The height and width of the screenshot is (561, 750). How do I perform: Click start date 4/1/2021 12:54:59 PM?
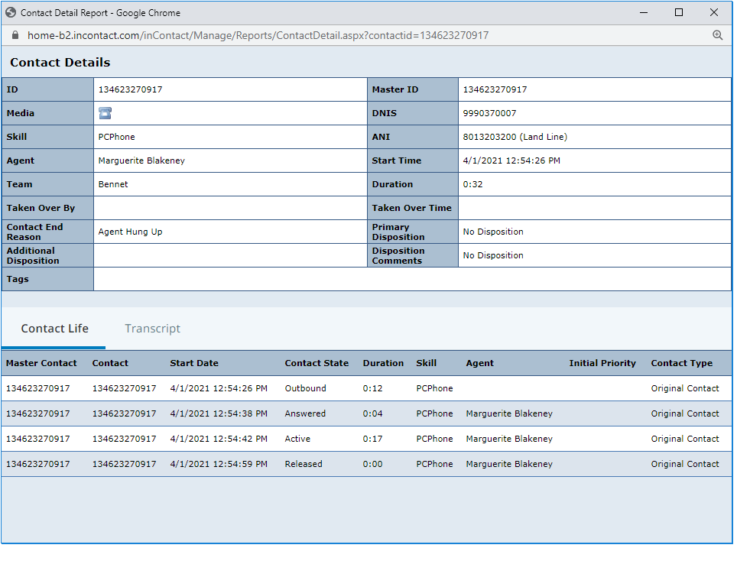point(219,464)
